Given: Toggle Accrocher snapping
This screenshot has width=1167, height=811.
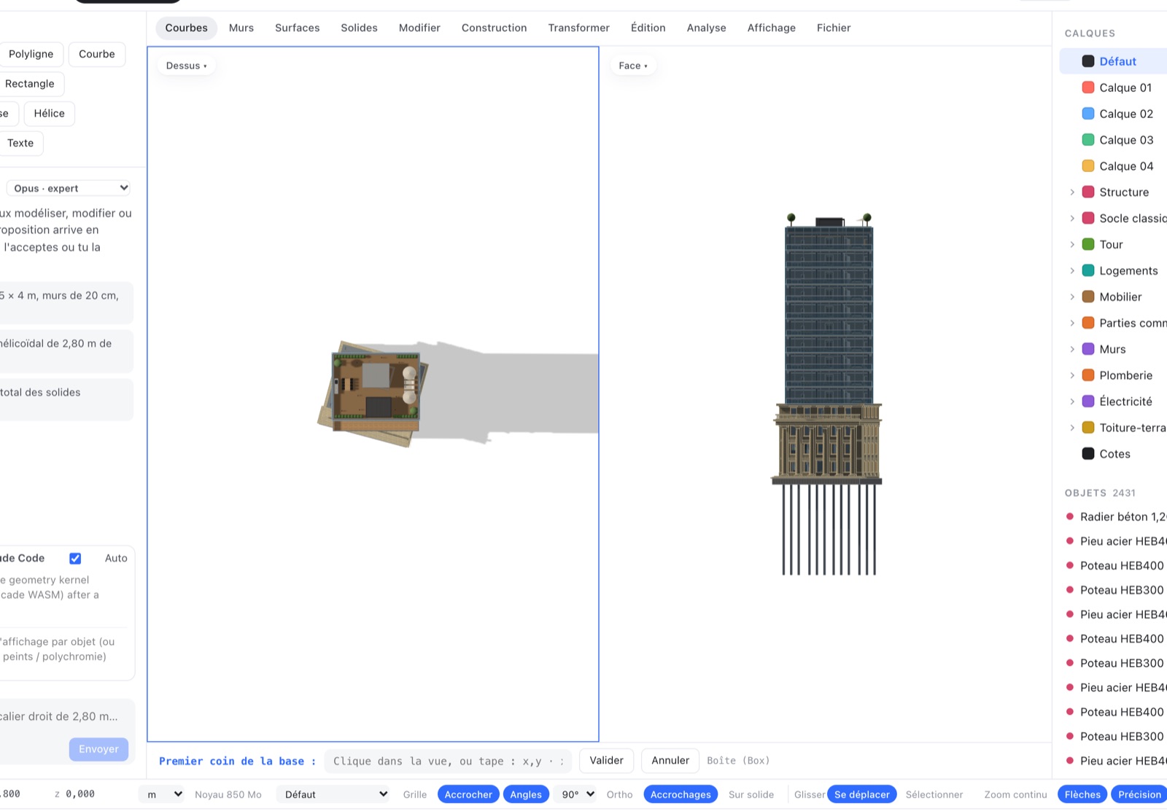Looking at the screenshot, I should 468,794.
